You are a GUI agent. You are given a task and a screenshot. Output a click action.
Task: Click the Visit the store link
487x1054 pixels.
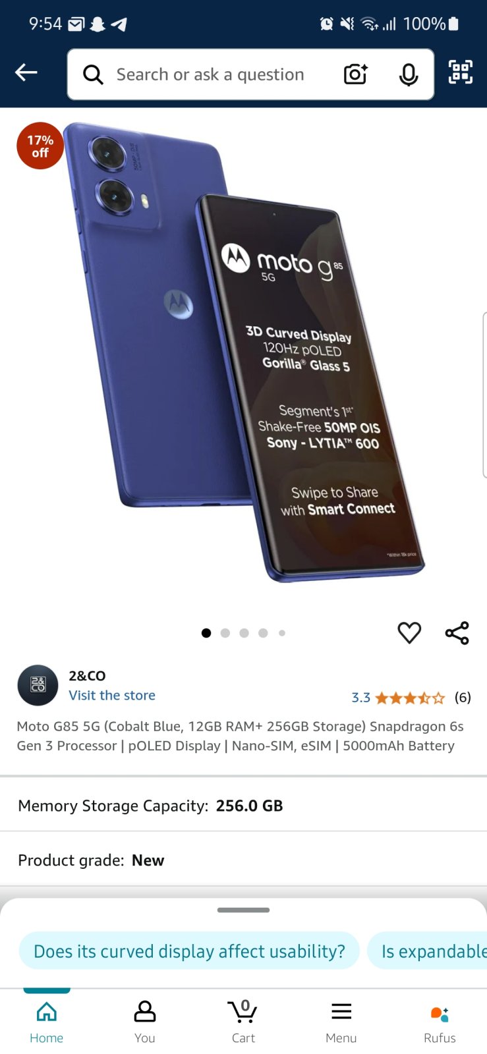(112, 696)
